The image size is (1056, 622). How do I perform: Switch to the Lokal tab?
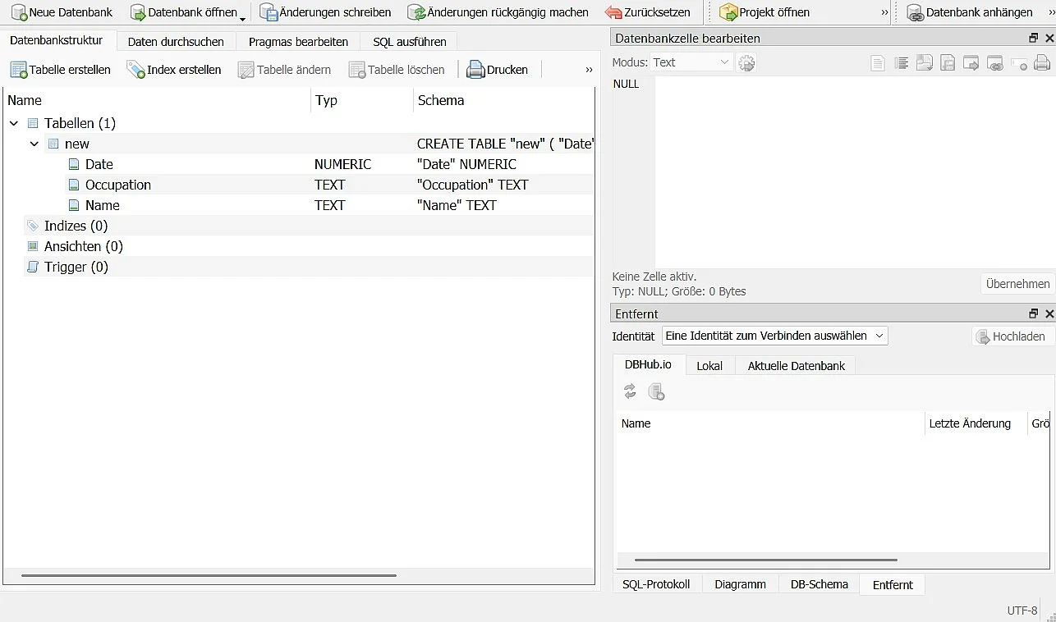coord(709,366)
